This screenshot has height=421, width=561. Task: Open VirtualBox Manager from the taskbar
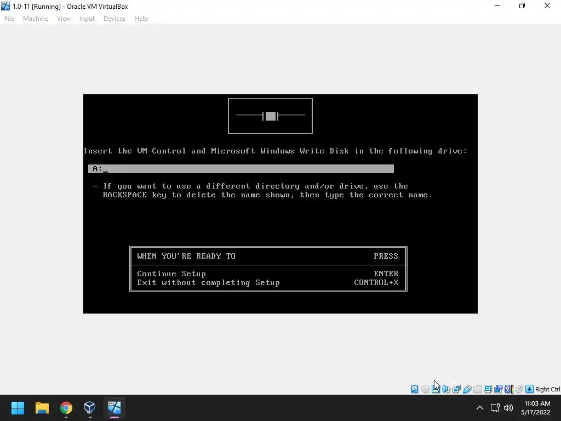pyautogui.click(x=90, y=408)
